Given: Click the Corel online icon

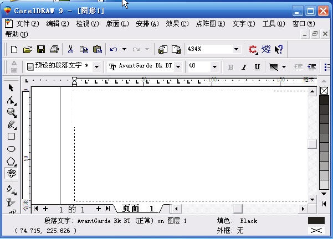Looking at the screenshot, I should pos(266,49).
